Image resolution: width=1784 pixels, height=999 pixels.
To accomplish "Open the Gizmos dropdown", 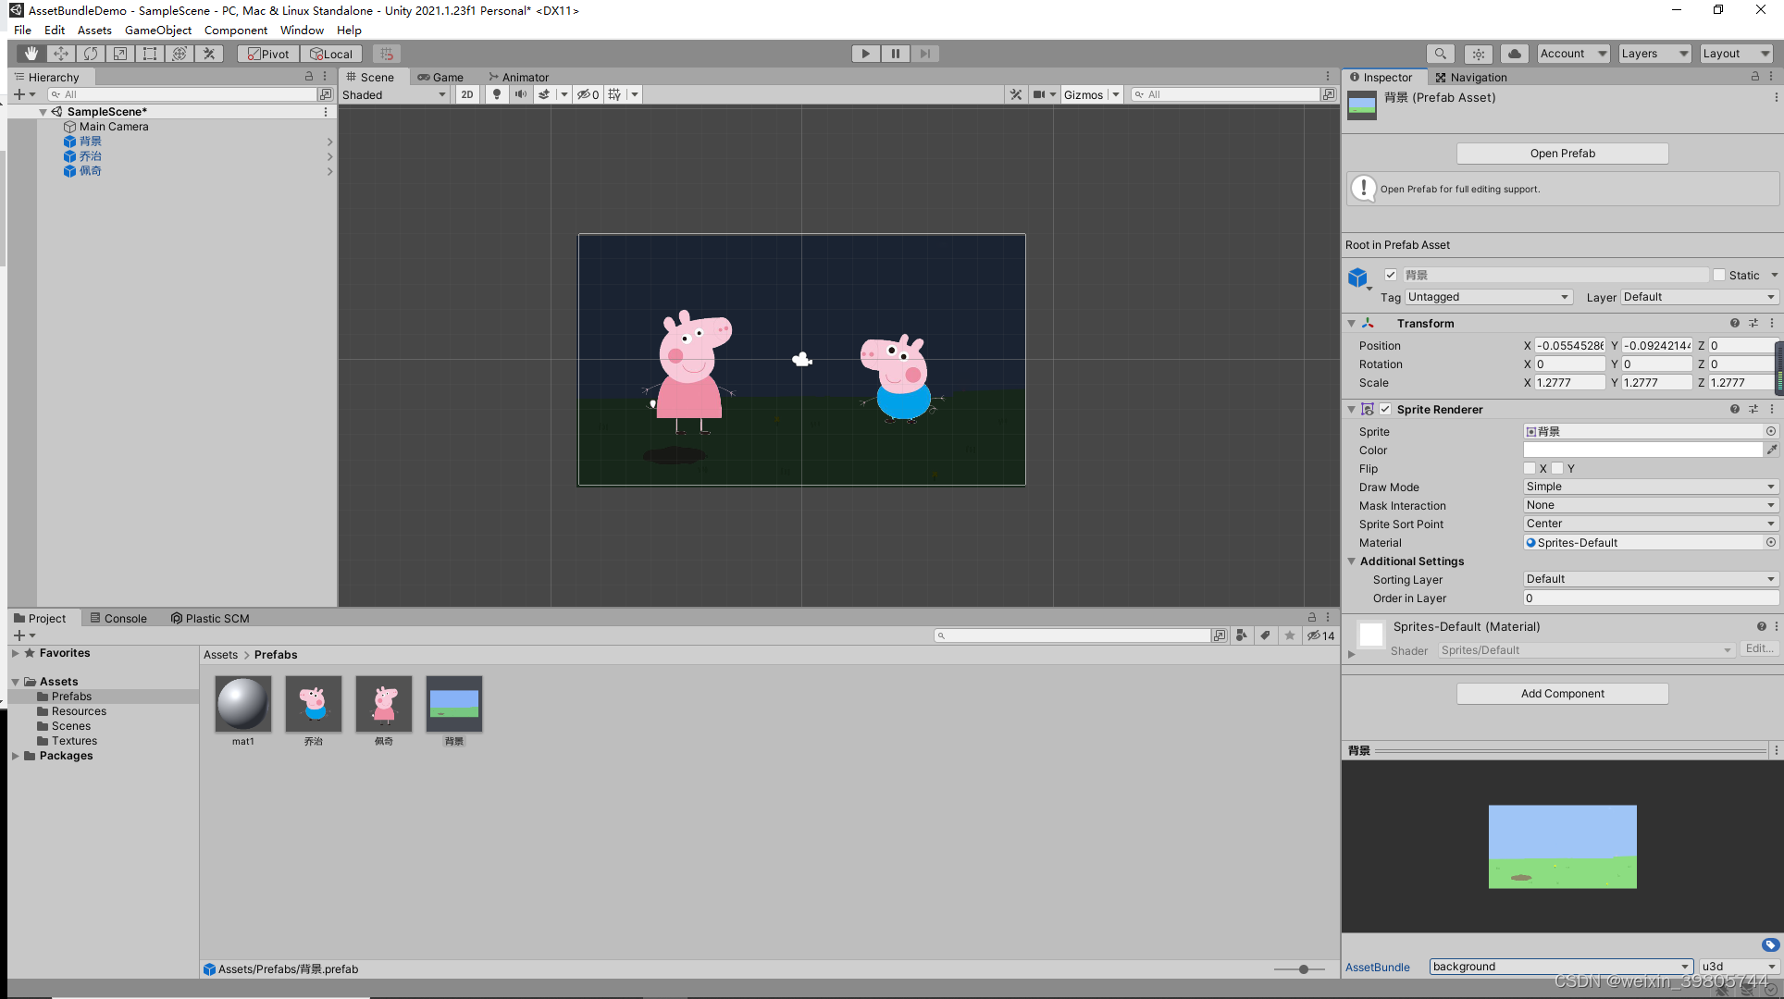I will 1091,94.
